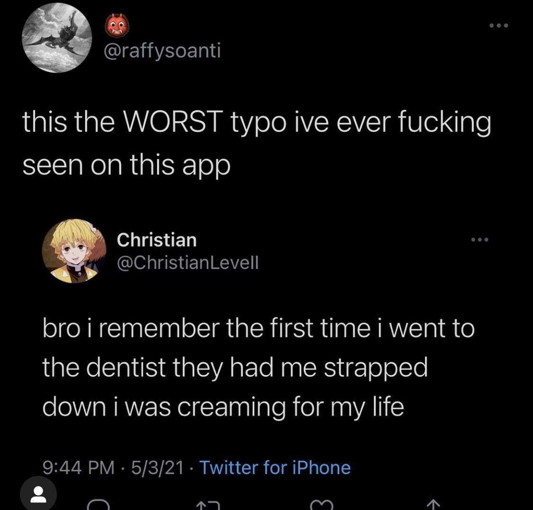This screenshot has height=510, width=533.
Task: Click the 9:44 PM timestamp
Action: tap(78, 467)
